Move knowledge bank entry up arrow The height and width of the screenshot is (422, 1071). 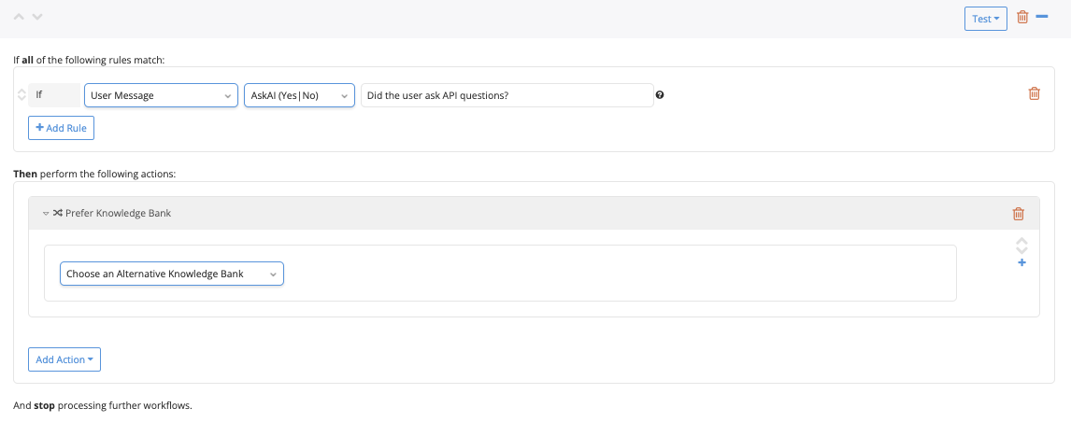pyautogui.click(x=1021, y=242)
